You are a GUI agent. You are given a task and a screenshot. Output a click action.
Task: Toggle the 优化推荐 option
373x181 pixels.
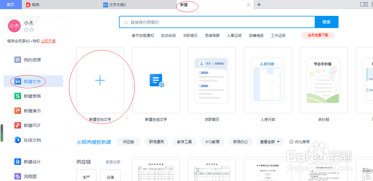(299, 142)
